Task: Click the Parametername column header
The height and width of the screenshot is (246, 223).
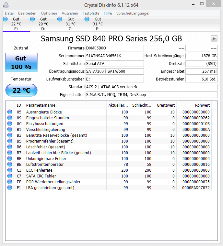Action: [x=65, y=105]
